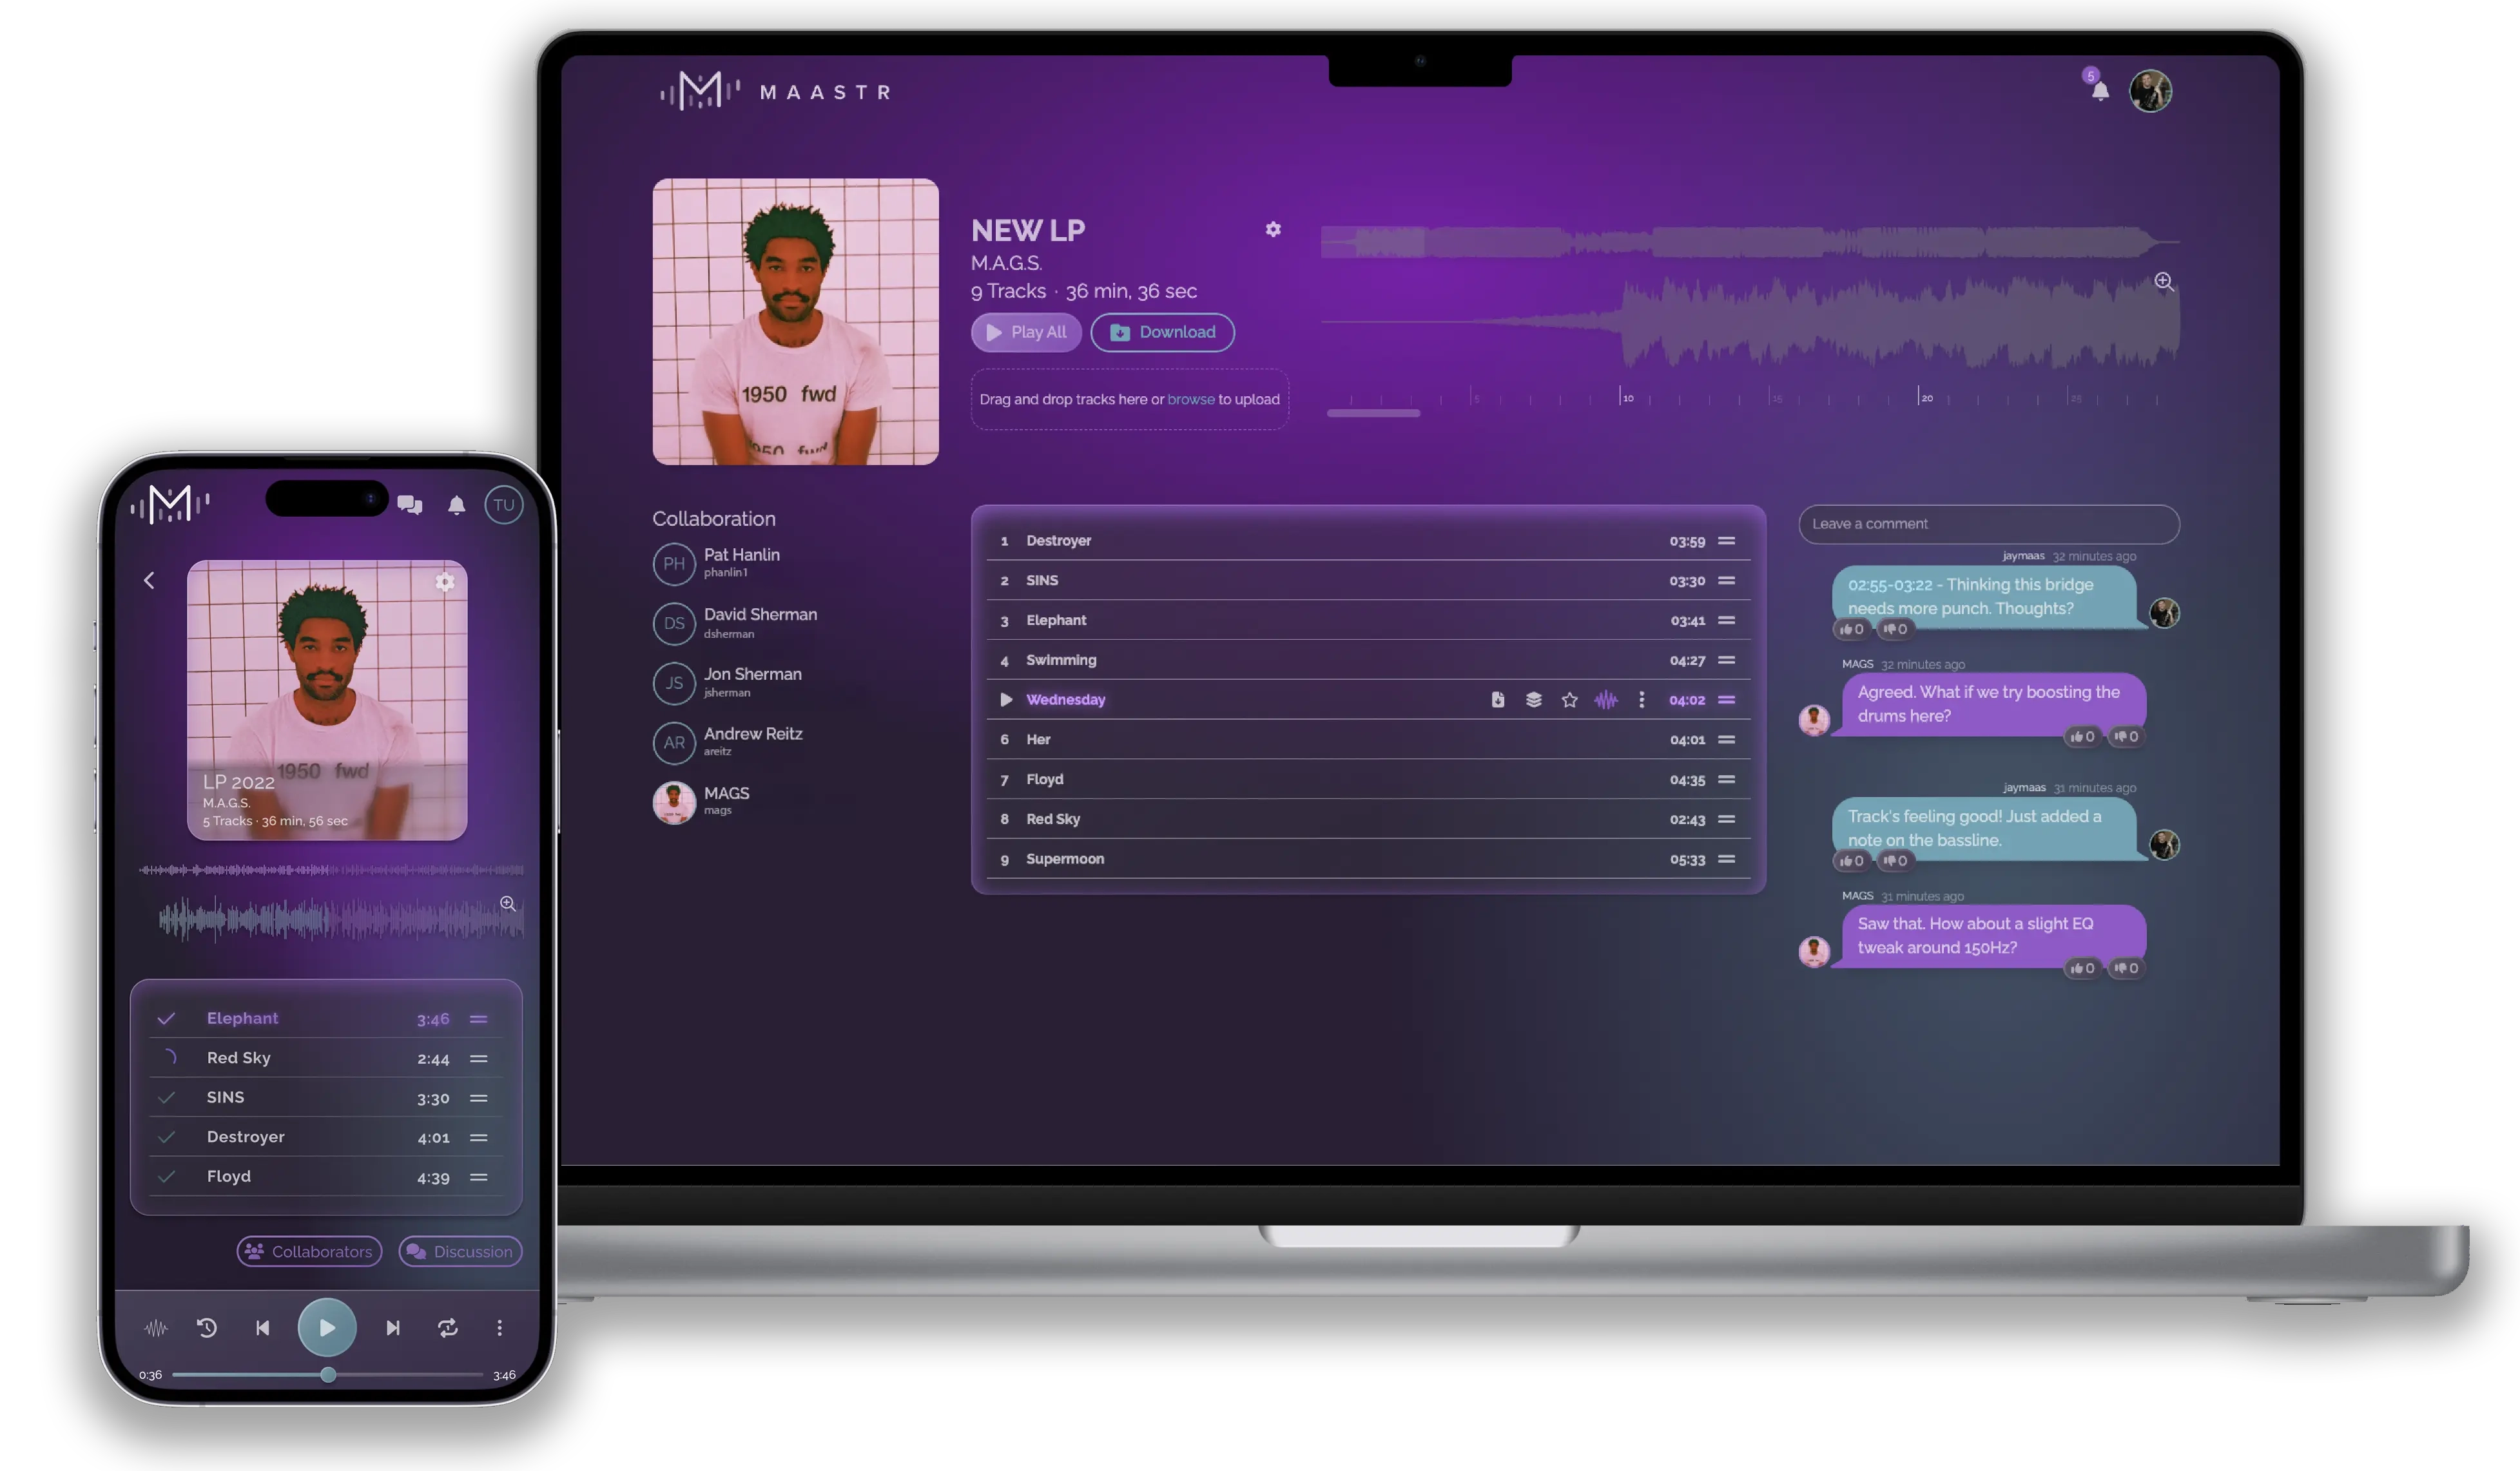
Task: Open notes document icon on Wednesday row
Action: pos(1497,699)
